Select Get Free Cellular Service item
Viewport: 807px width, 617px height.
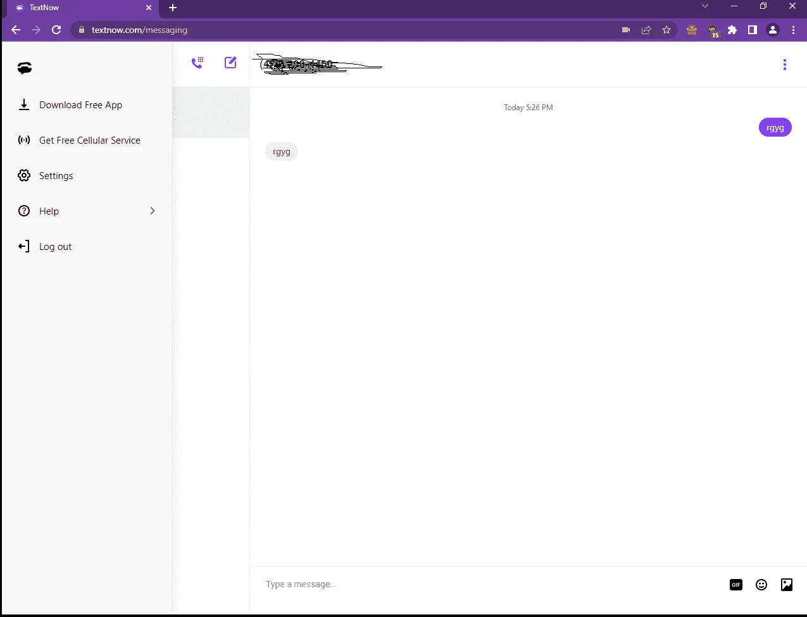click(87, 140)
